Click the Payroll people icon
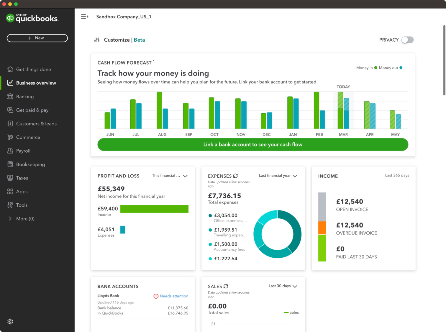Screen dimensions: 446x332 point(10,151)
